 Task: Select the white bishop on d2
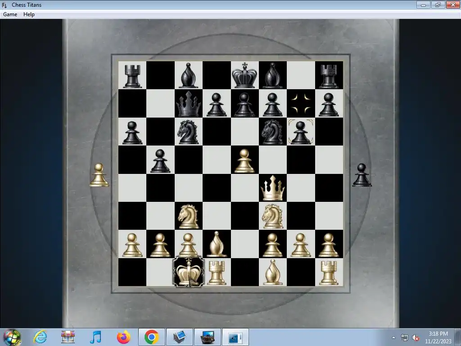point(217,244)
